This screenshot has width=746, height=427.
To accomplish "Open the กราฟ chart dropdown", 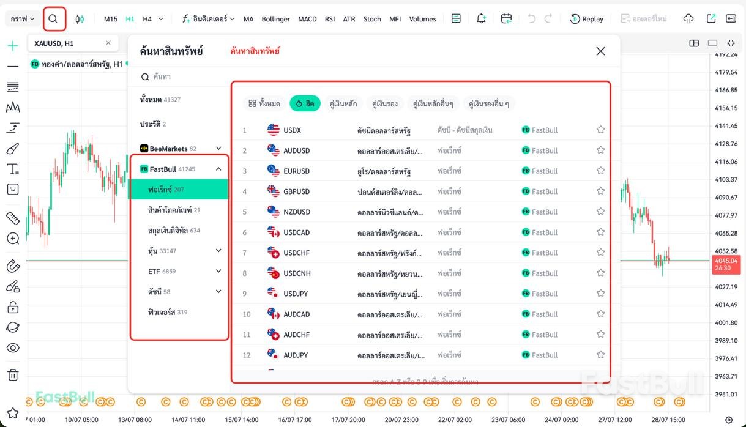I will point(23,19).
